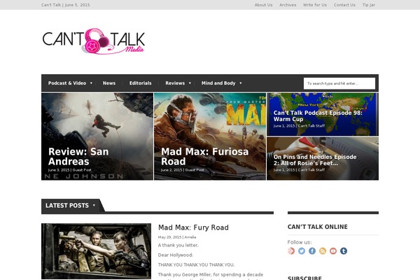Click the 'May 29, 2015' post date

point(169,237)
